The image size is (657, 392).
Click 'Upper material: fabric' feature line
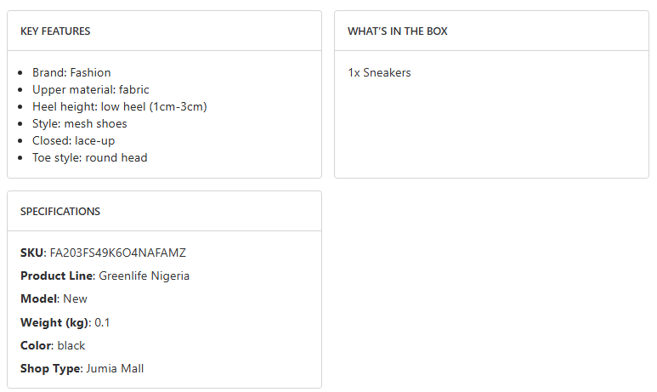(x=91, y=90)
